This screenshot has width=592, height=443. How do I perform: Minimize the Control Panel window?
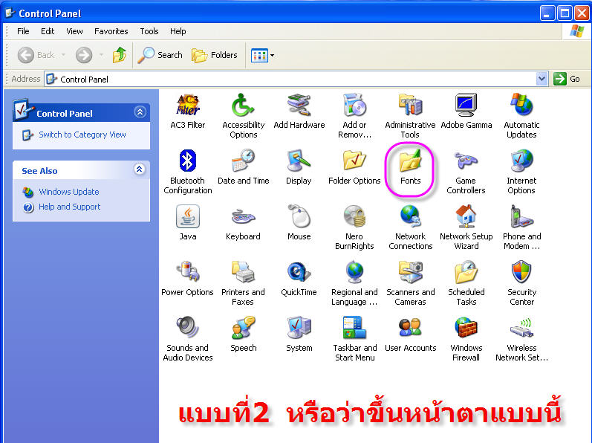coord(547,13)
